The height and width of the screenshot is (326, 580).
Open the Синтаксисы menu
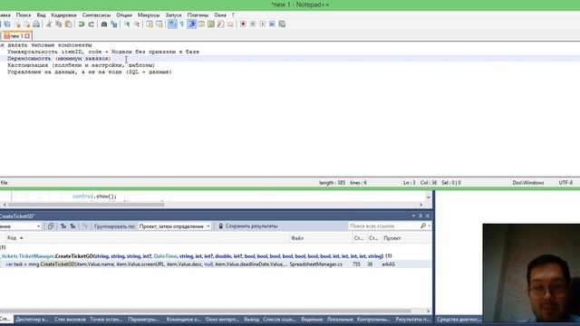click(96, 15)
